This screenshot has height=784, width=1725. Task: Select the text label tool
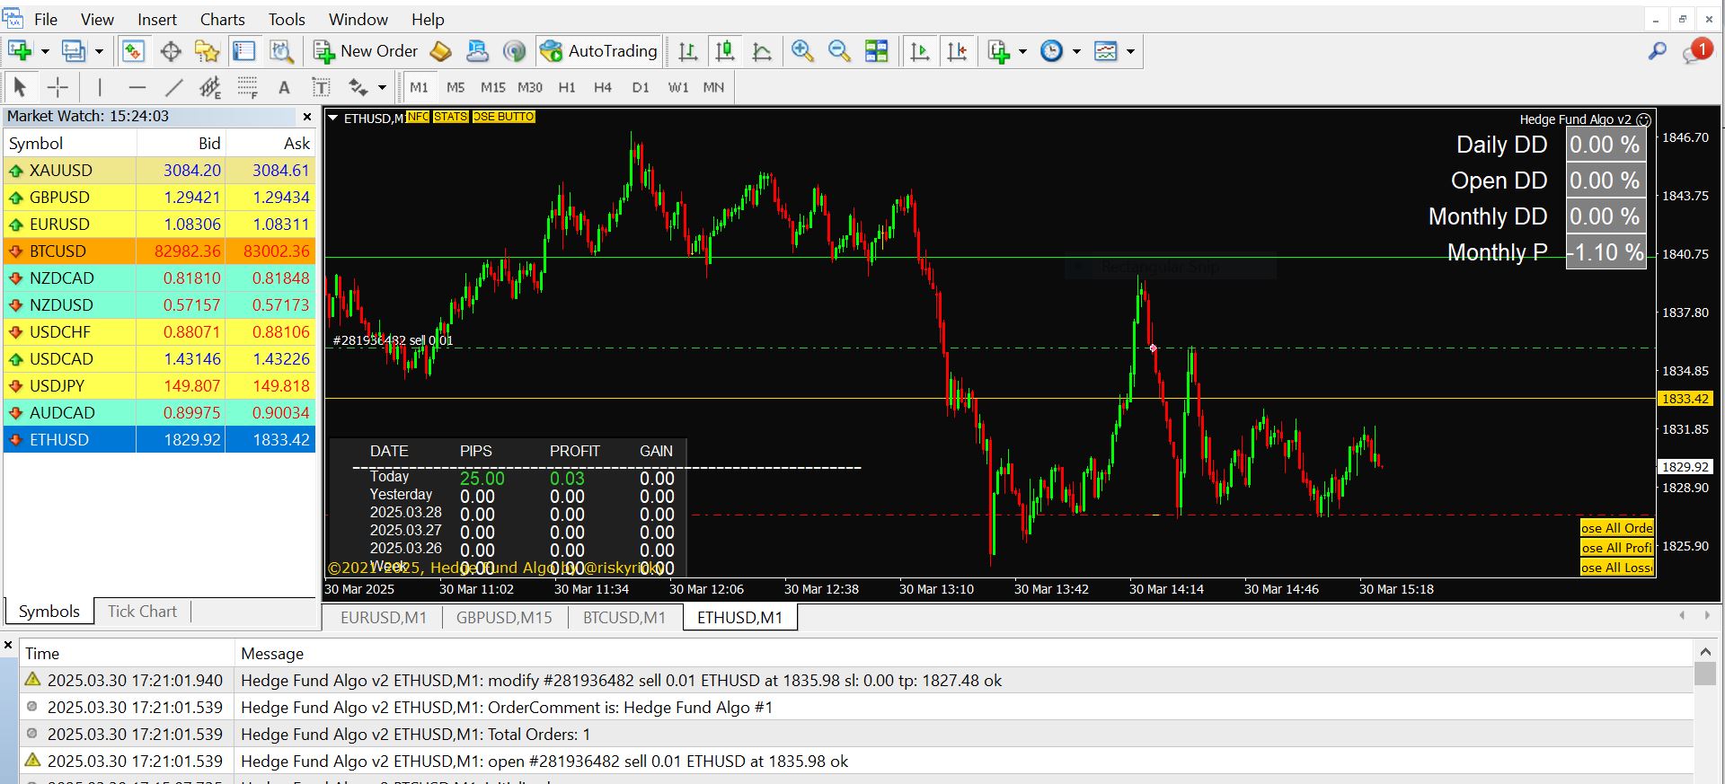click(x=284, y=87)
